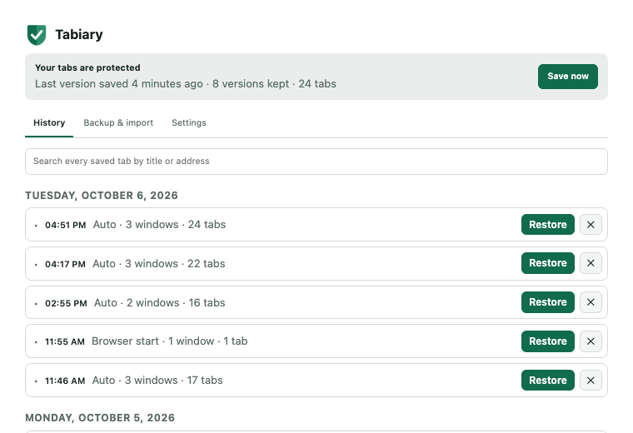The image size is (633, 433).
Task: Open the Backup & import tab
Action: pos(118,122)
